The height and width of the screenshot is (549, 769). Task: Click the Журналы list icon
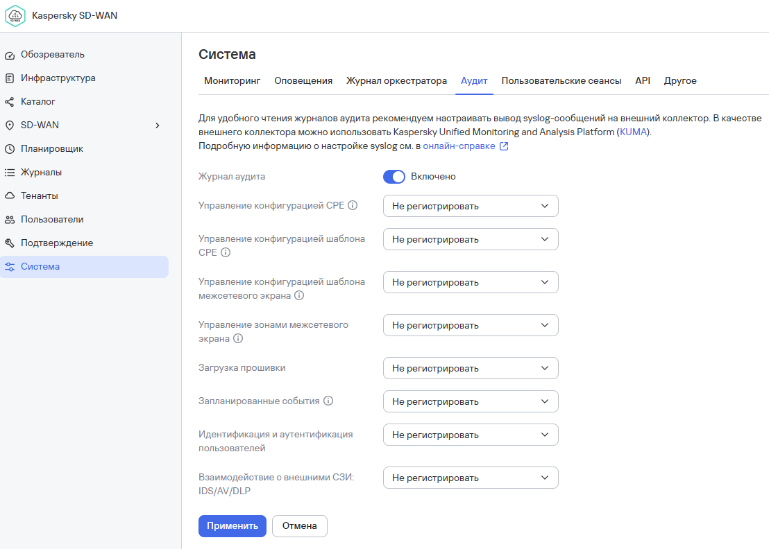tap(10, 173)
